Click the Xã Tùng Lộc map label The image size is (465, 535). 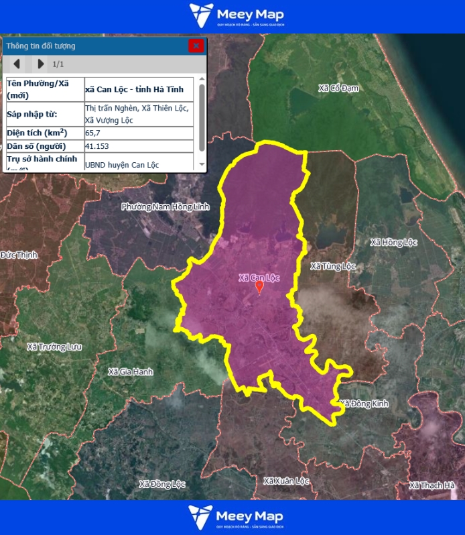click(x=333, y=266)
